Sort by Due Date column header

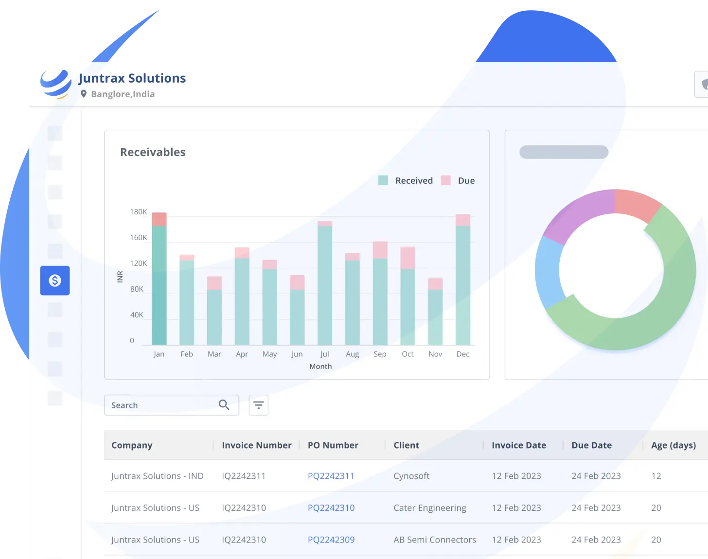click(591, 445)
